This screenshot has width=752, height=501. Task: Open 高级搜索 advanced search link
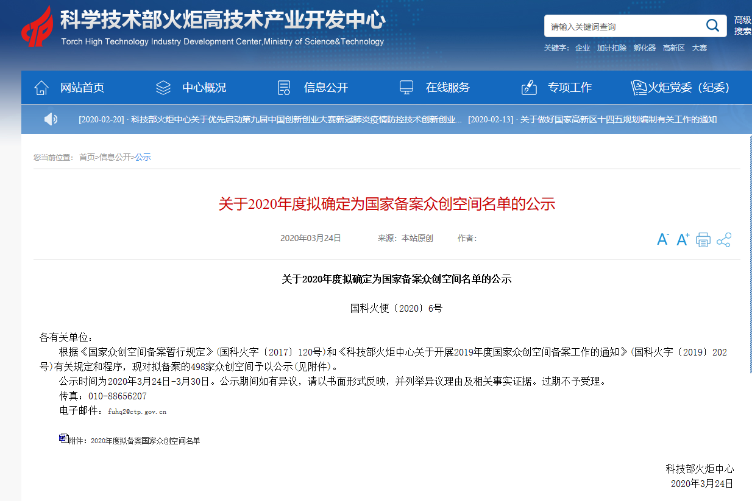pos(742,26)
